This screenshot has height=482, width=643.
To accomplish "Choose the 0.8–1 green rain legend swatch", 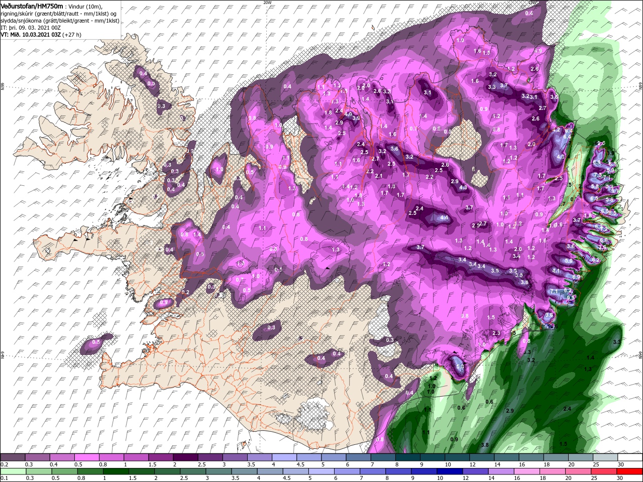I will [90, 471].
